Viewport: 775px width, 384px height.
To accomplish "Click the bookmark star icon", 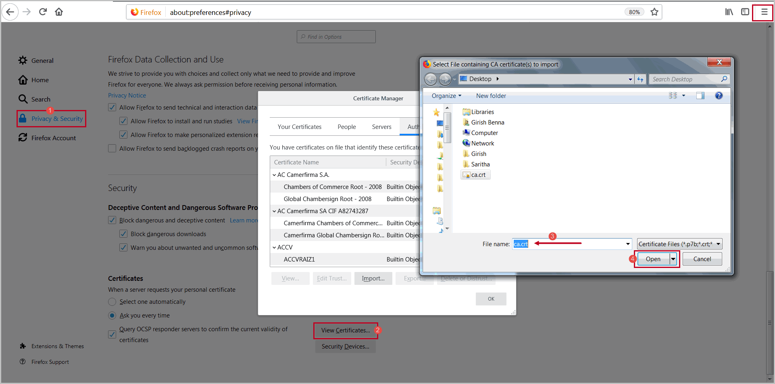I will [x=654, y=12].
